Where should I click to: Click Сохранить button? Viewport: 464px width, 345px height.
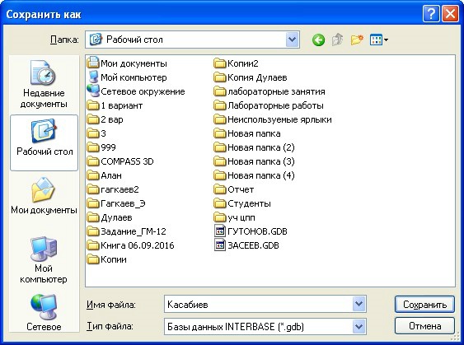click(x=424, y=304)
